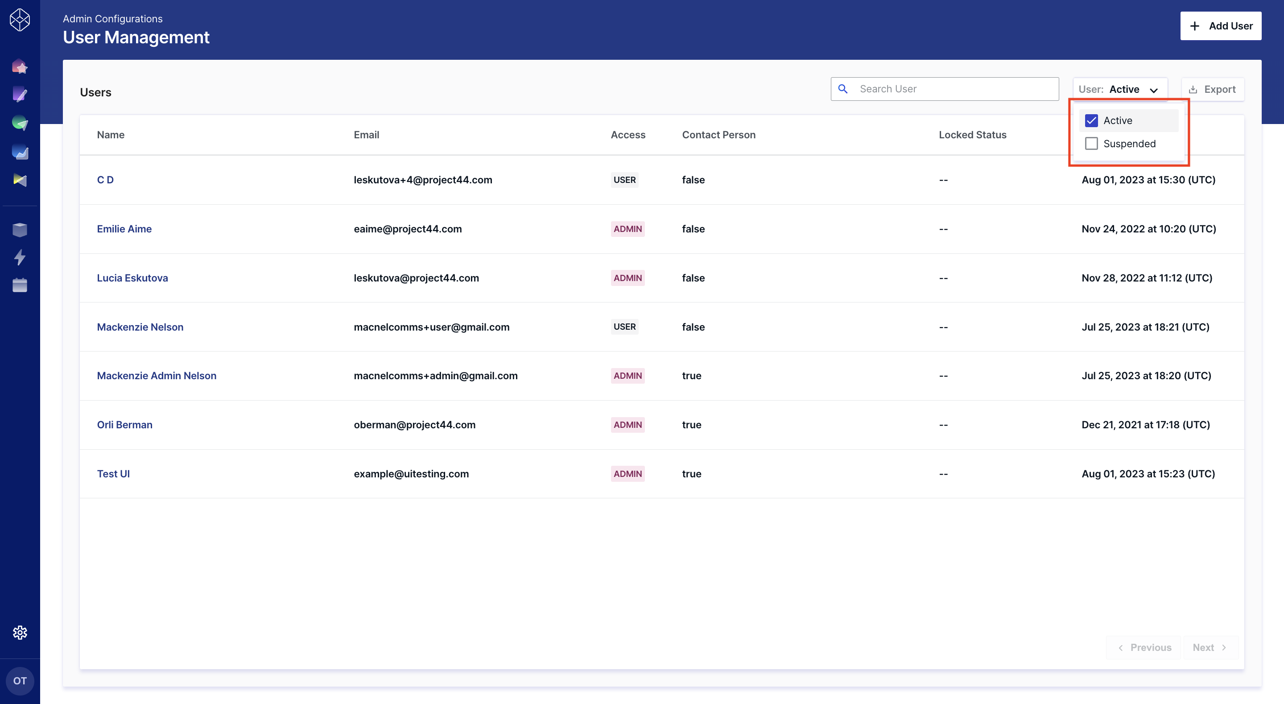Open Emilie Aime user link
The width and height of the screenshot is (1284, 704).
click(124, 229)
